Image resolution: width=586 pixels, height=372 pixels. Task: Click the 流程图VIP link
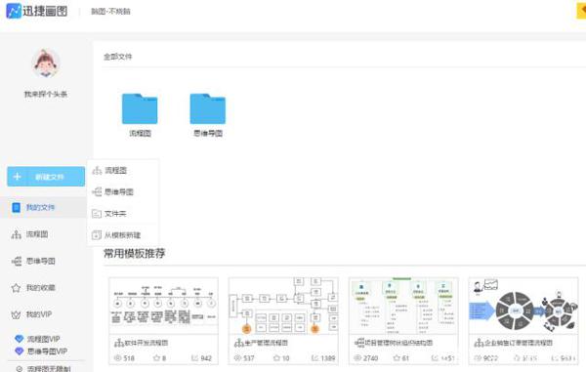(43, 339)
